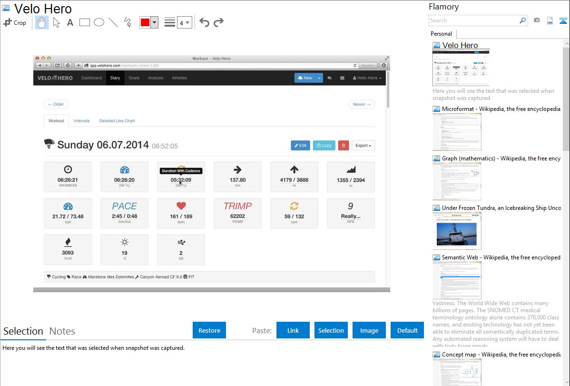Open Diary in Velo Hero navbar
The image size is (570, 386).
(115, 78)
